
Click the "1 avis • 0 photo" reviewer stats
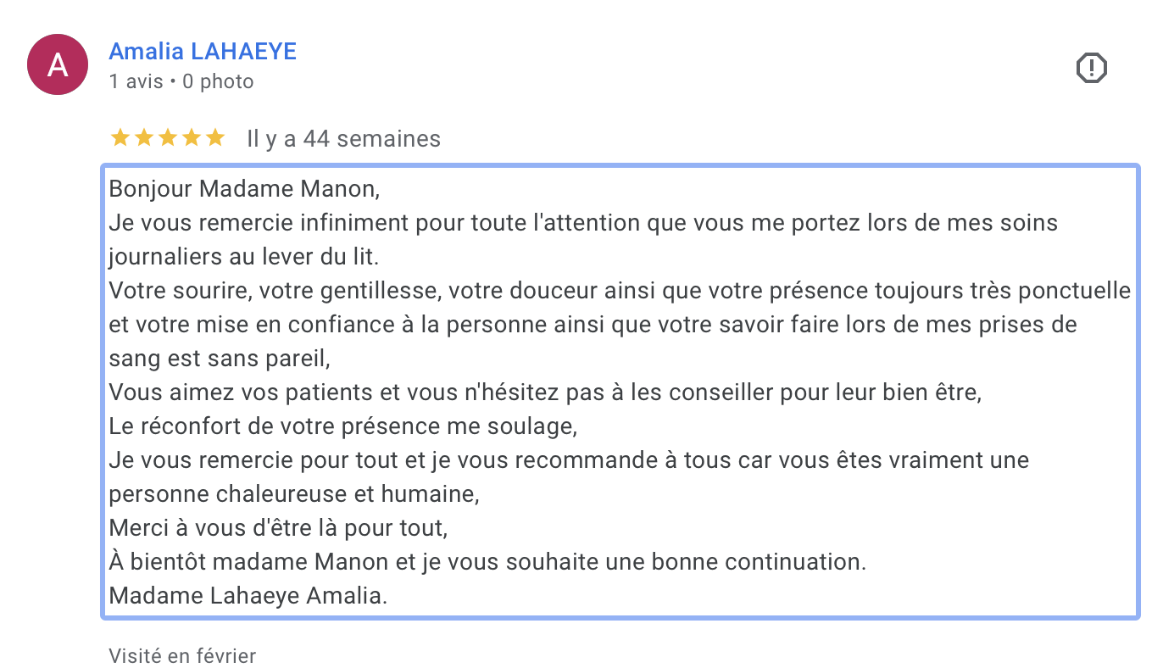pos(181,81)
